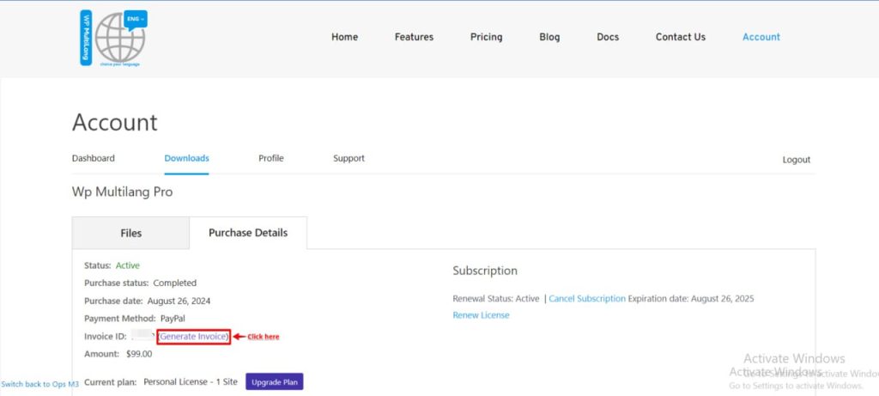Click the WP Multilang globe logo
The height and width of the screenshot is (396, 879).
tap(114, 38)
